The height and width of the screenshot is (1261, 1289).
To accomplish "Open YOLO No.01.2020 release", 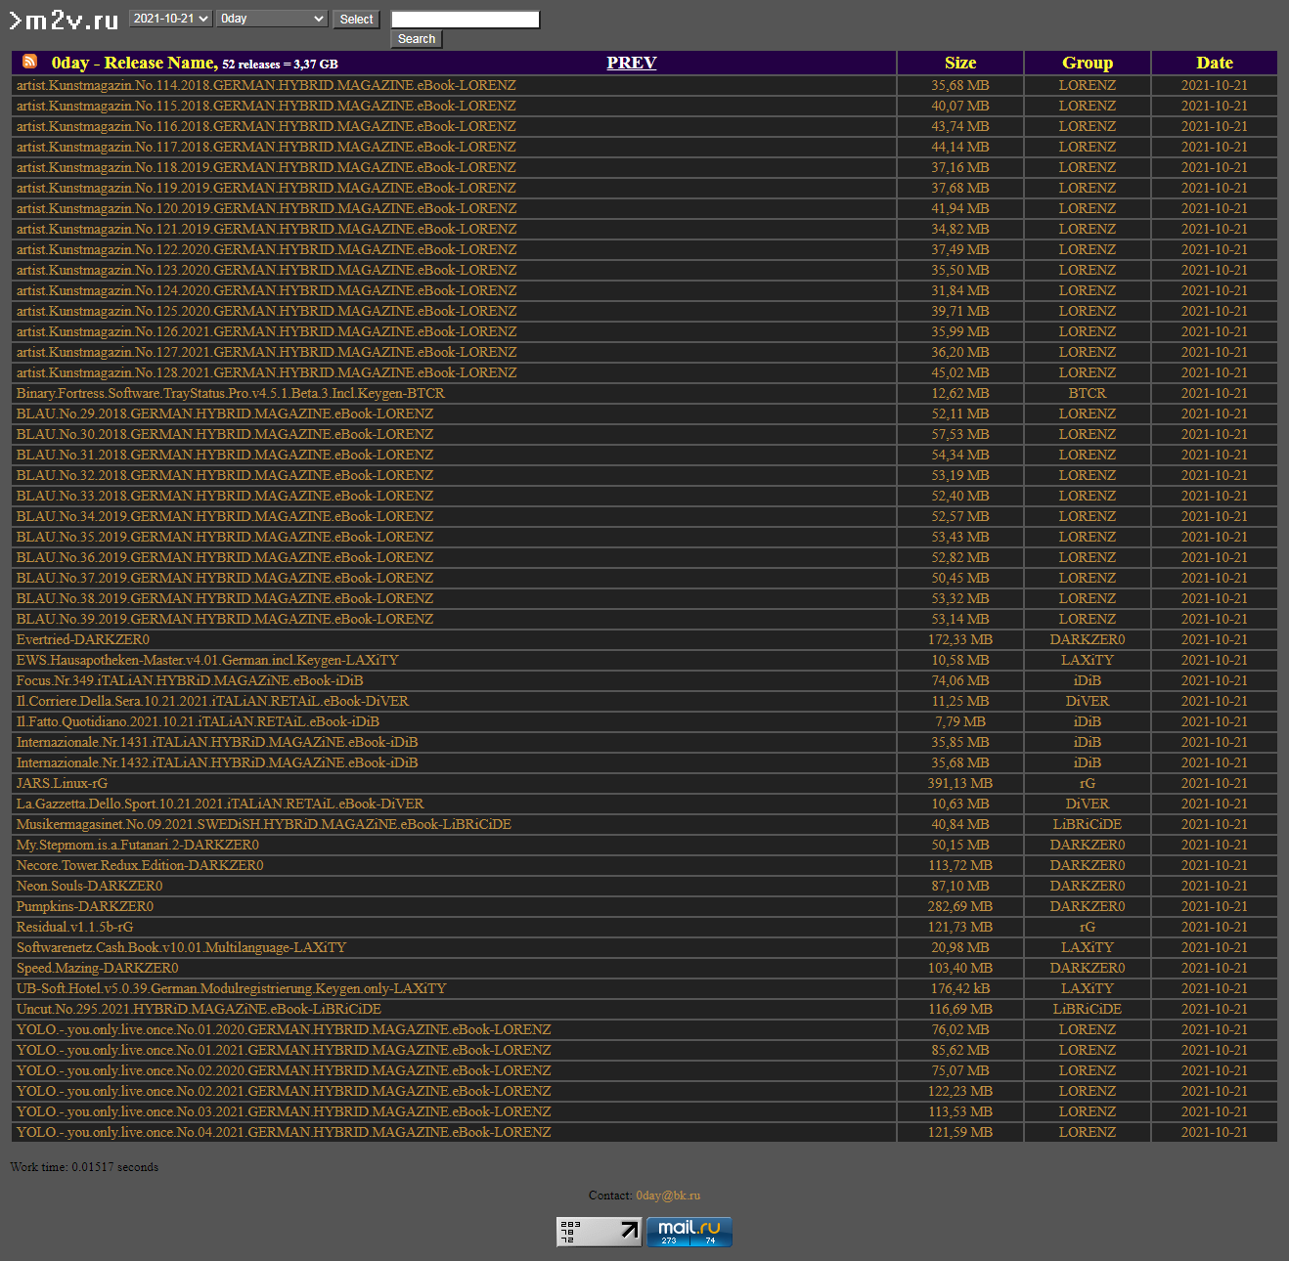I will click(x=284, y=1029).
